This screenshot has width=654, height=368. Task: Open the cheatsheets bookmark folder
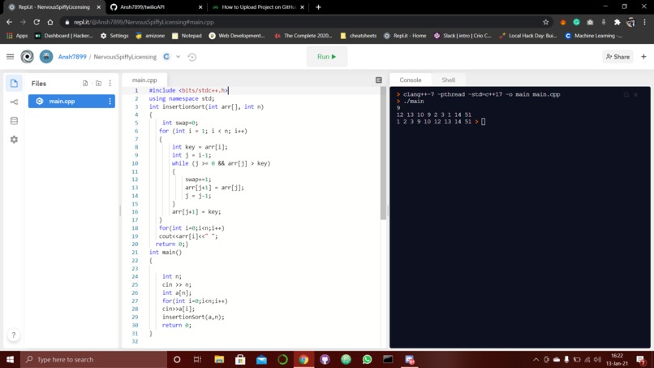(359, 36)
